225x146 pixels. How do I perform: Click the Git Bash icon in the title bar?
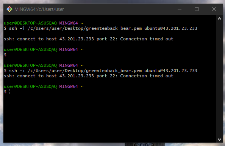tap(9, 9)
